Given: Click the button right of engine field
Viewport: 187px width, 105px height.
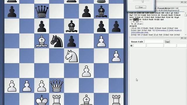Looking at the screenshot, I should tap(167, 42).
